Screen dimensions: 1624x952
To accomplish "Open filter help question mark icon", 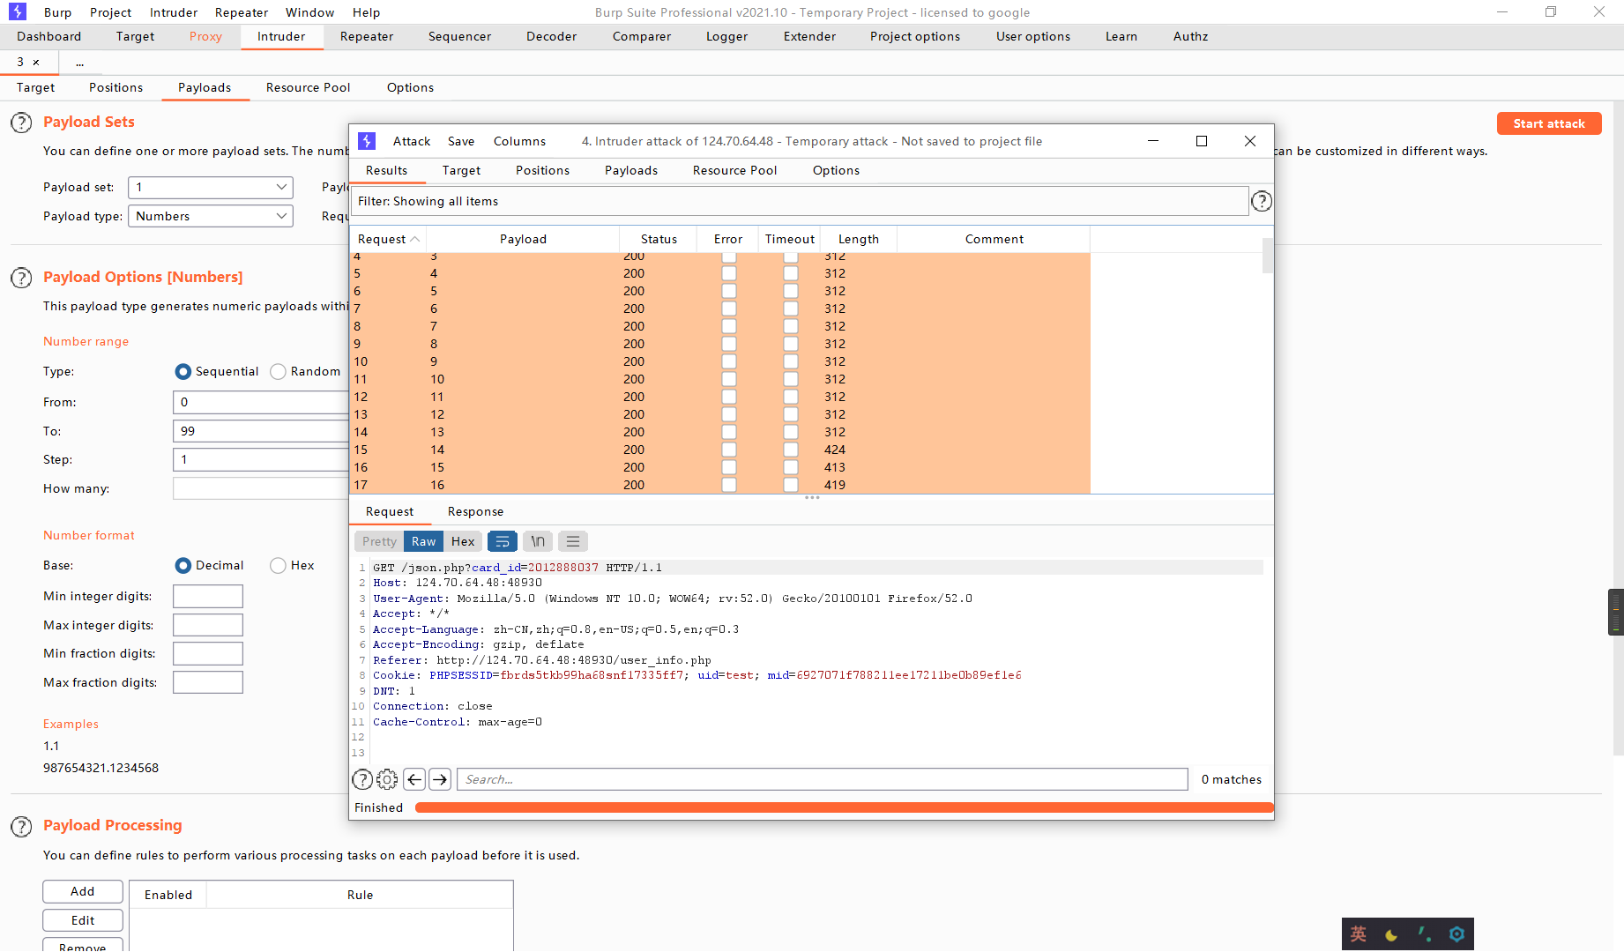I will click(1262, 201).
